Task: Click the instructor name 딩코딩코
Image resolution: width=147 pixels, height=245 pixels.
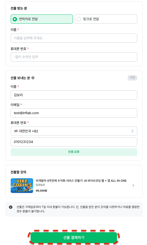Action: pyautogui.click(x=40, y=185)
